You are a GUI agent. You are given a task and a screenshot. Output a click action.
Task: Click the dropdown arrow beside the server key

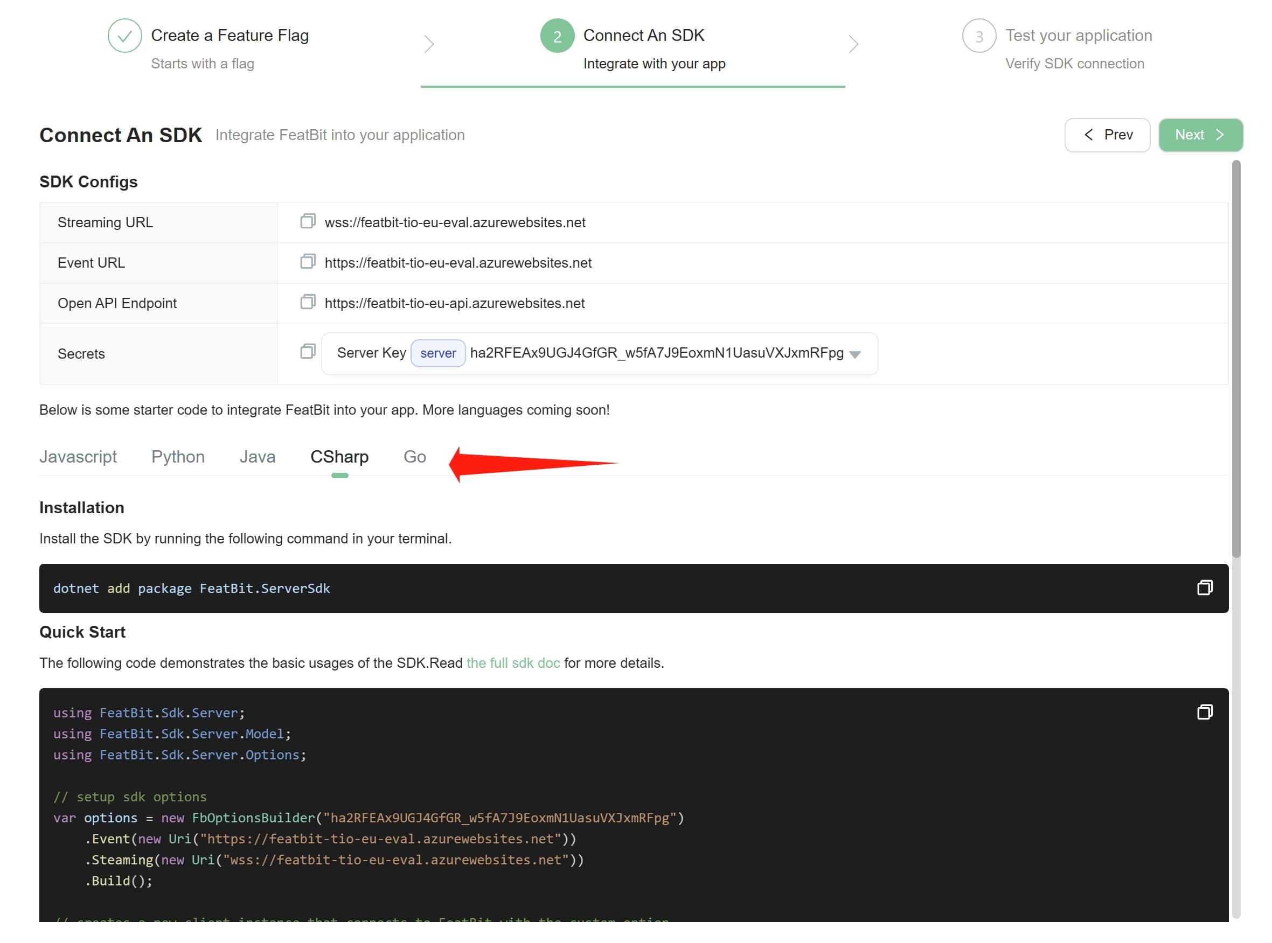click(854, 354)
